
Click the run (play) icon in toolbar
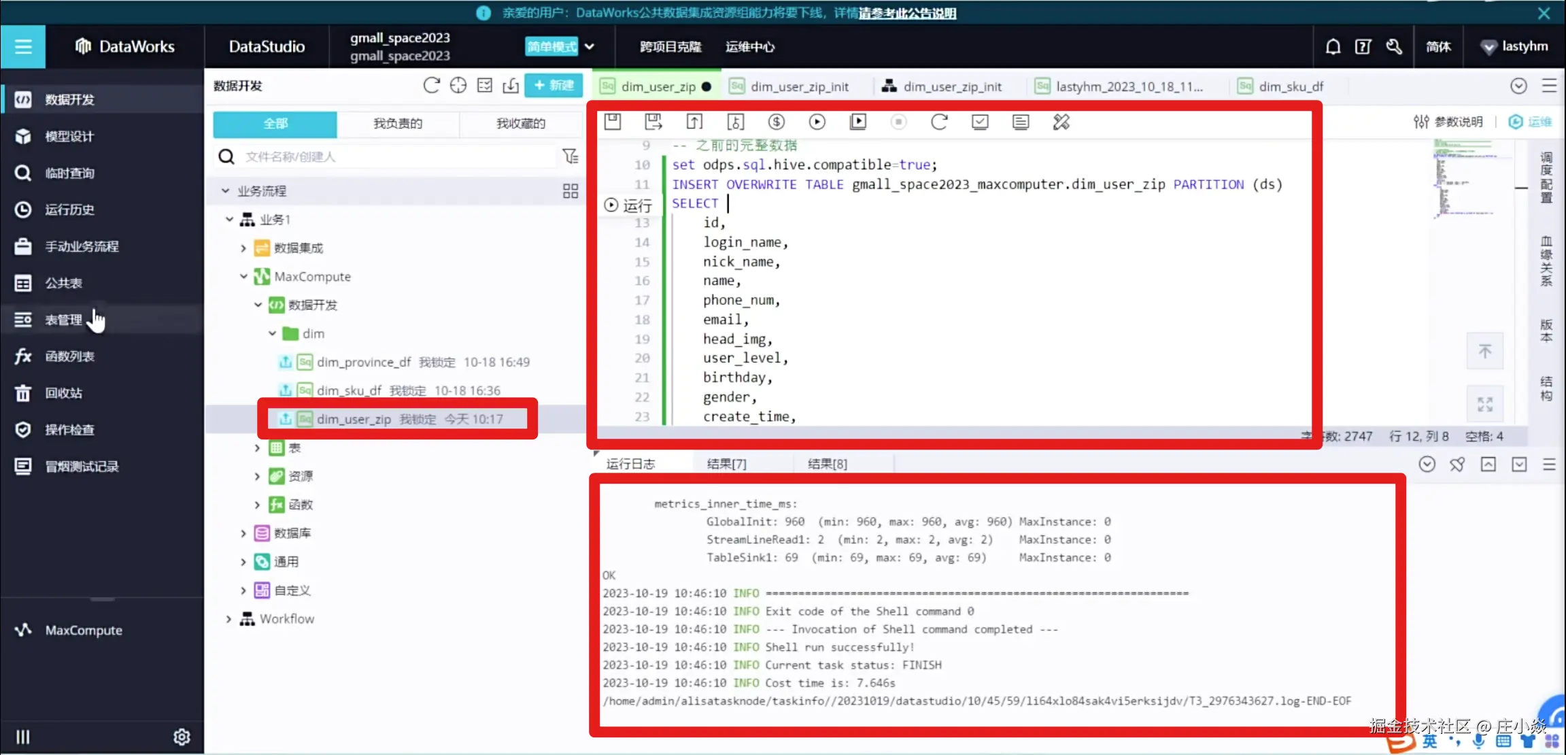[x=817, y=122]
